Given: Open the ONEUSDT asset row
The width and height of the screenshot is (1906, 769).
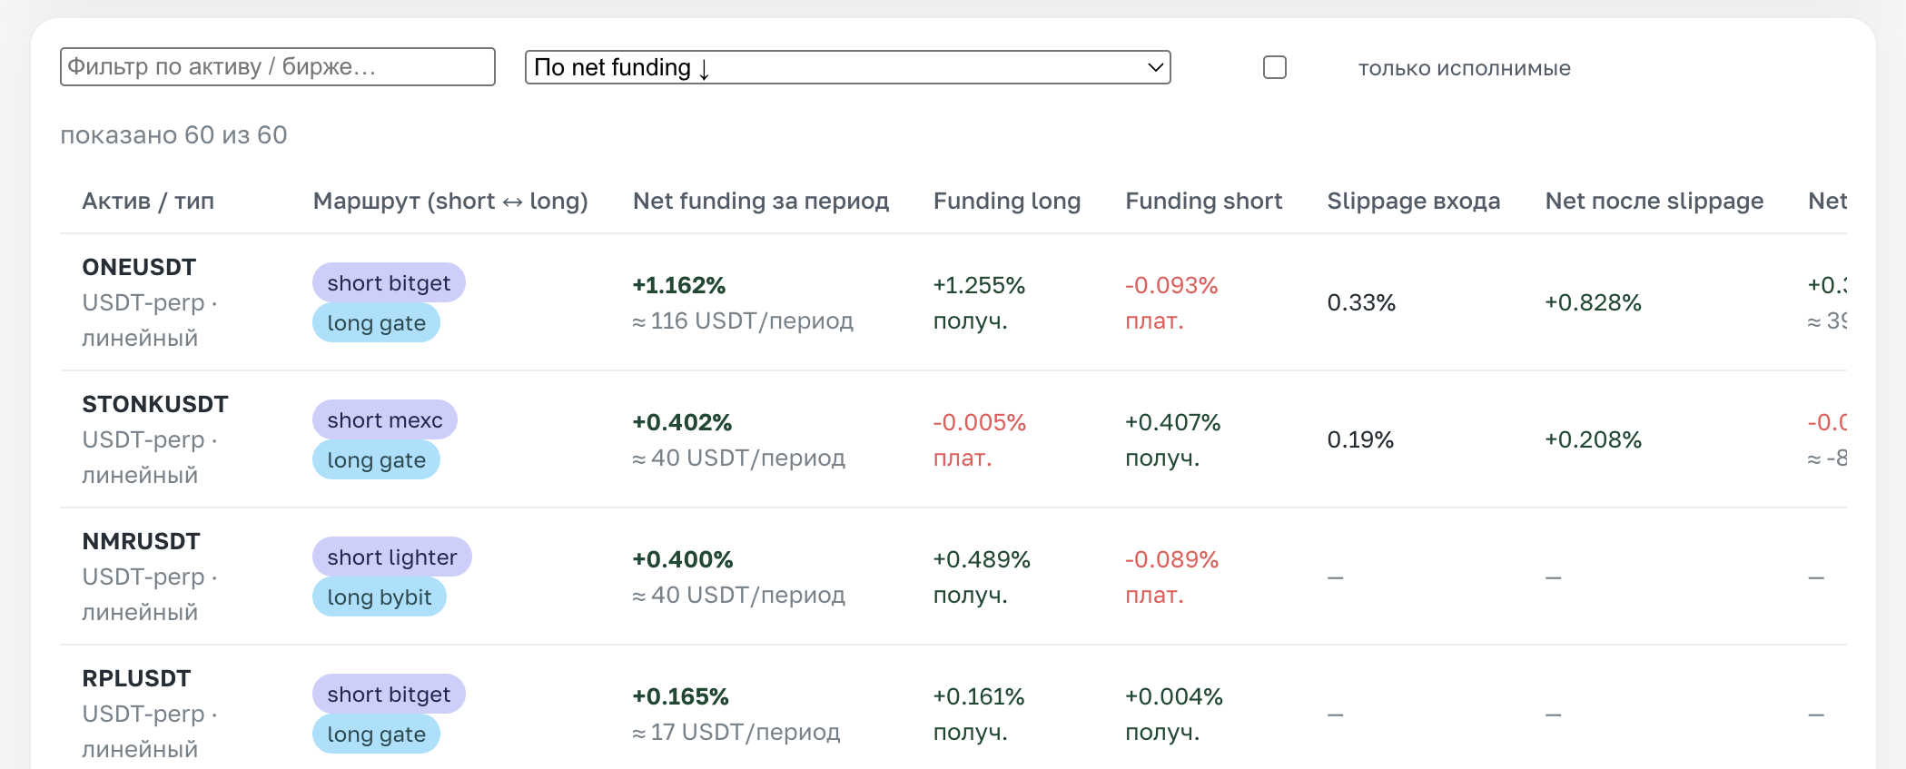Looking at the screenshot, I should 953,302.
